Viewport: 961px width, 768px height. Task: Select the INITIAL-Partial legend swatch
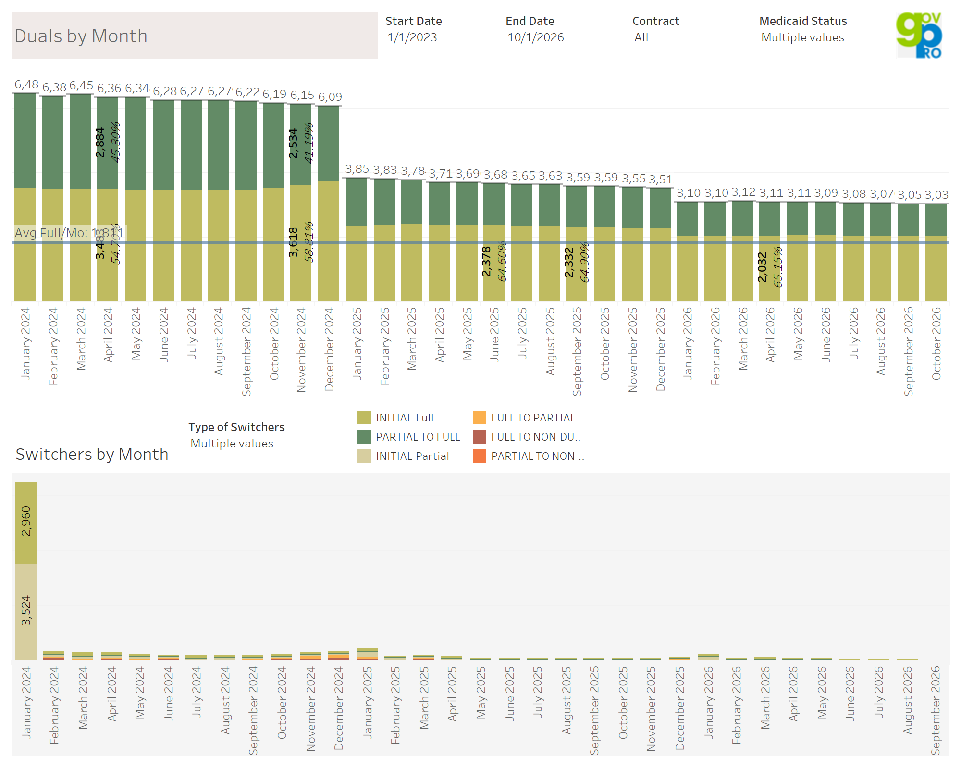point(364,456)
